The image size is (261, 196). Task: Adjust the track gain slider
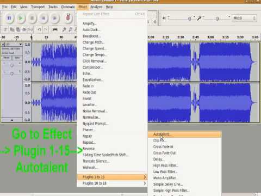pyautogui.click(x=12, y=65)
